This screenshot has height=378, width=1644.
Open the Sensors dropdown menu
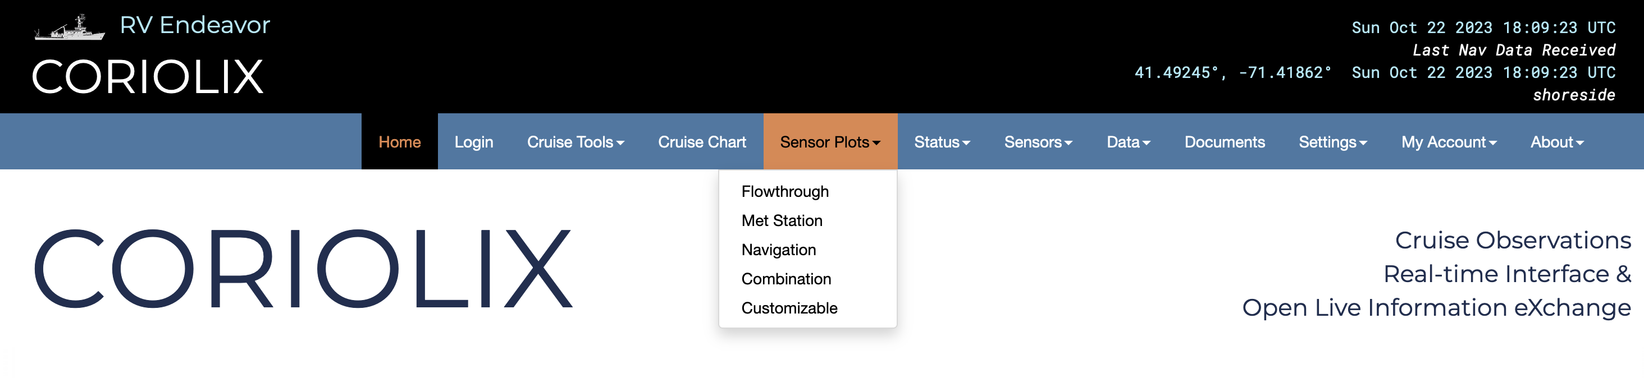coord(1038,141)
